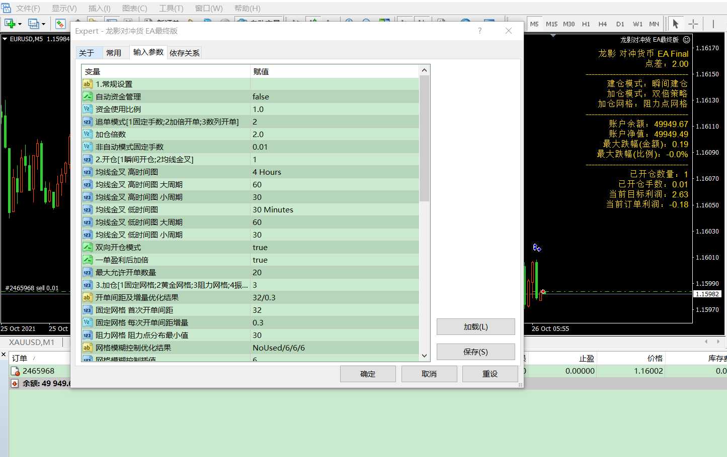
Task: Confirm with the 确定 button
Action: click(x=368, y=374)
